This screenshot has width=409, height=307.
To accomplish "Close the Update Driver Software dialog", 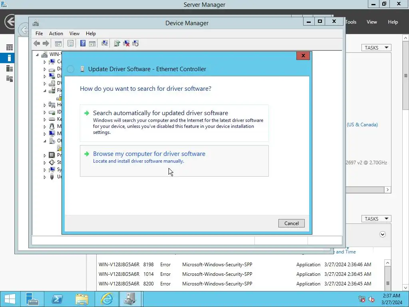I will 303,56.
